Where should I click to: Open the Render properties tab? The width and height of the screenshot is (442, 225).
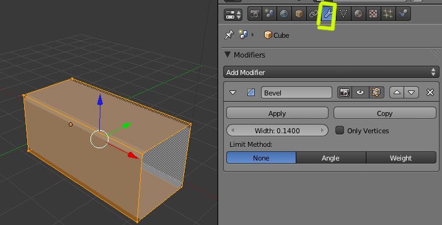(255, 14)
